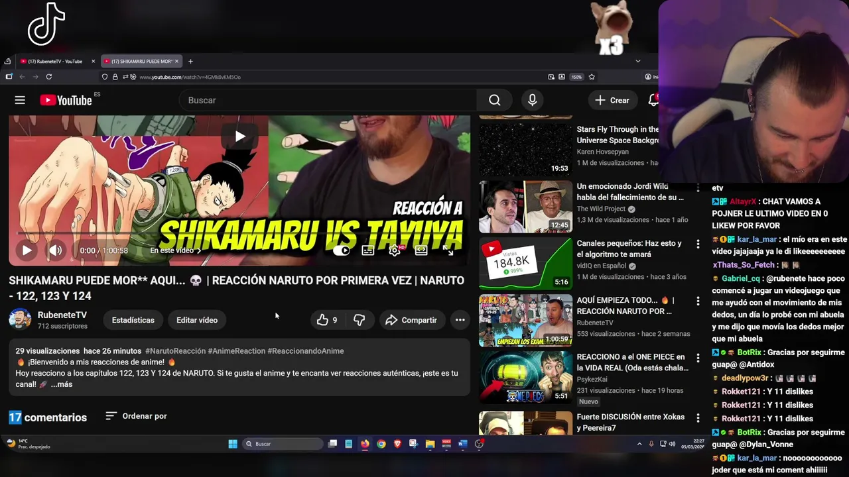Viewport: 849px width, 477px height.
Task: Expand the 'En este vídeo' chapters
Action: click(175, 250)
